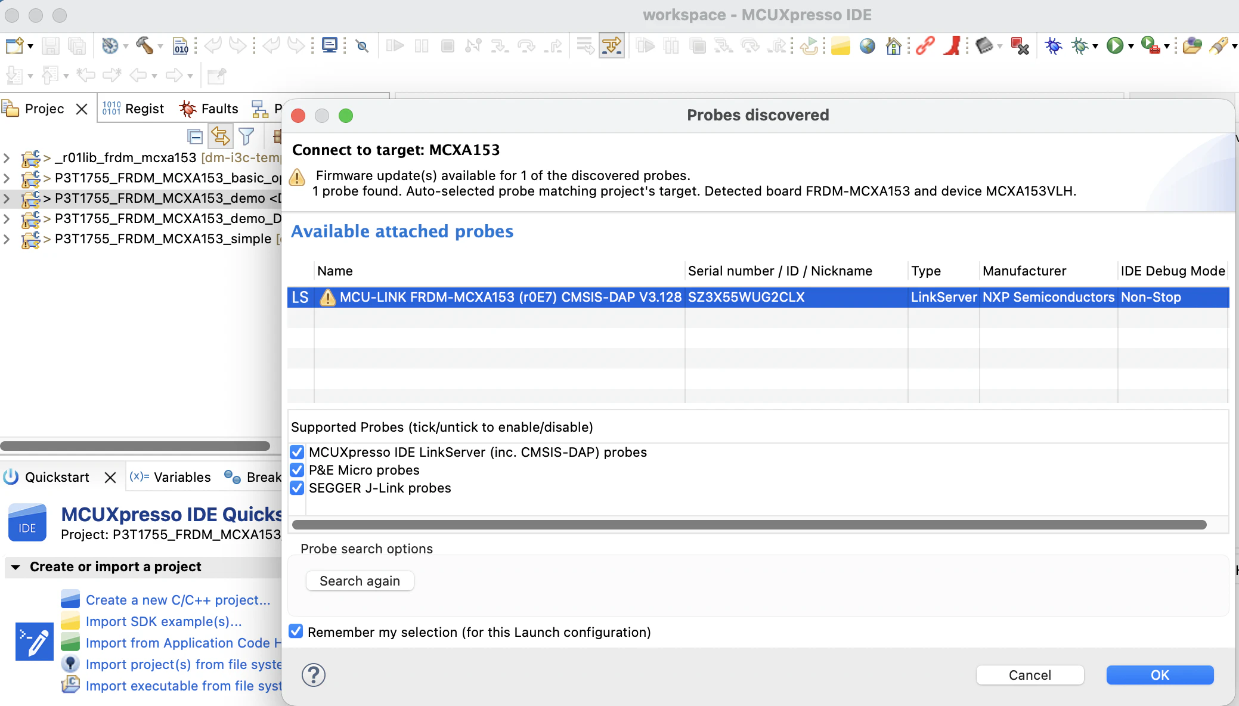
Task: Click the New wizard toolbar icon
Action: [x=14, y=45]
